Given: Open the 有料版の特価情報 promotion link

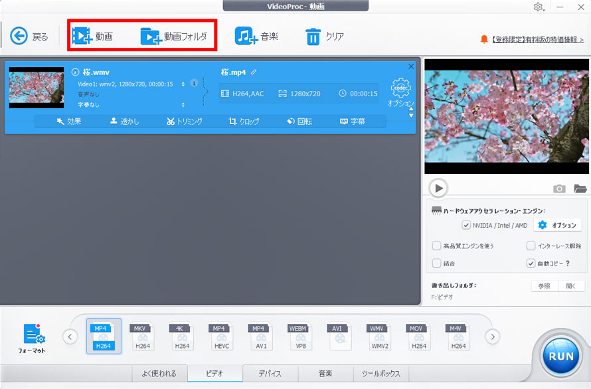Looking at the screenshot, I should [x=538, y=39].
